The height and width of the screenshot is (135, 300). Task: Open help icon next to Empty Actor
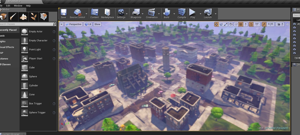coord(54,32)
